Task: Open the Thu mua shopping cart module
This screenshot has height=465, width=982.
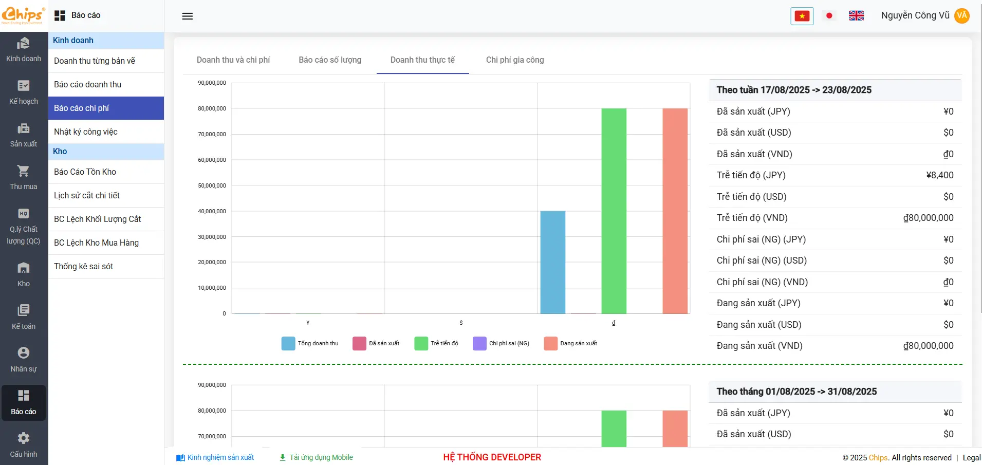Action: pos(24,178)
